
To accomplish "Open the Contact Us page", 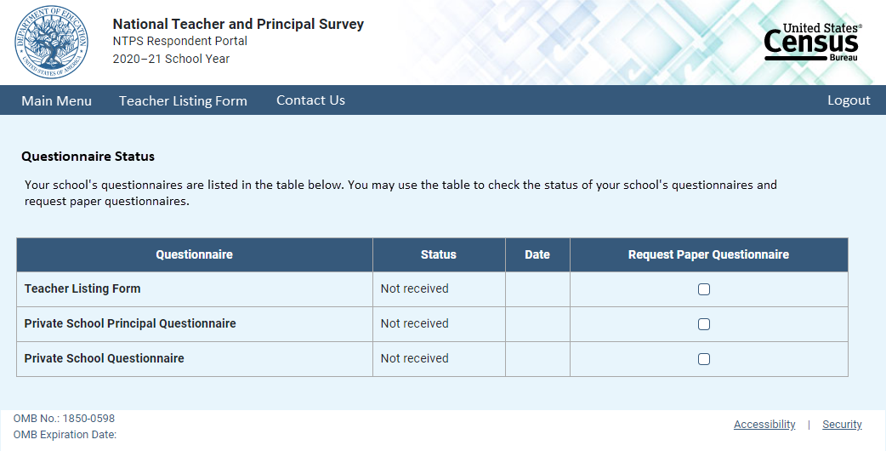I will 310,100.
